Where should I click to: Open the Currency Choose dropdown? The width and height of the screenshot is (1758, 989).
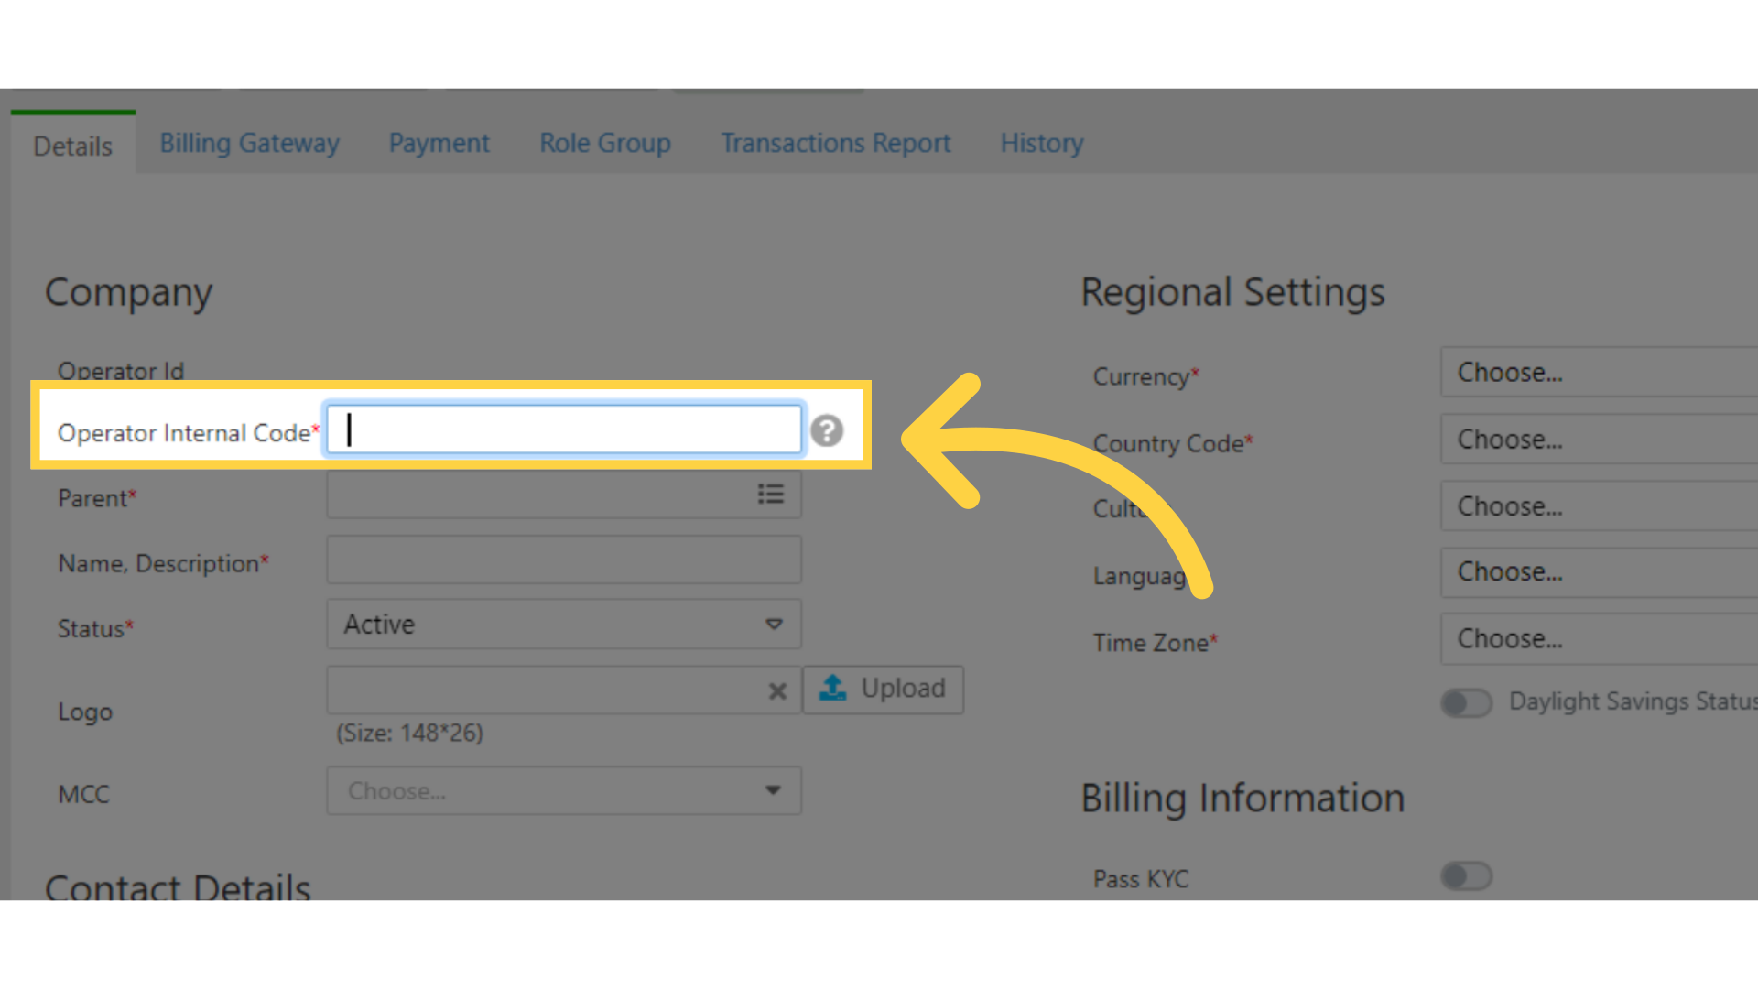(1598, 373)
